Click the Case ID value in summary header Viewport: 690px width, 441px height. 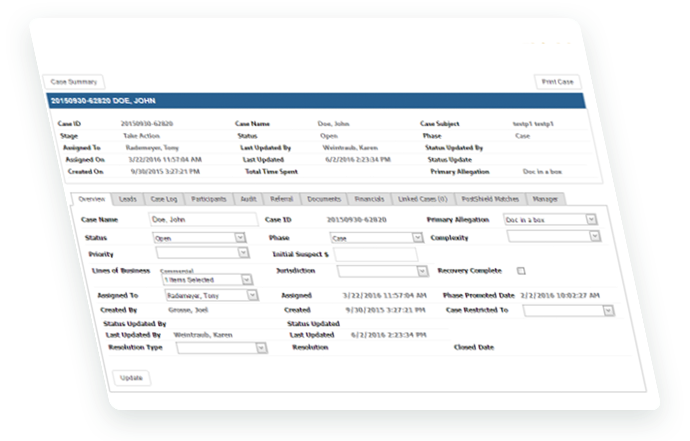[x=147, y=124]
